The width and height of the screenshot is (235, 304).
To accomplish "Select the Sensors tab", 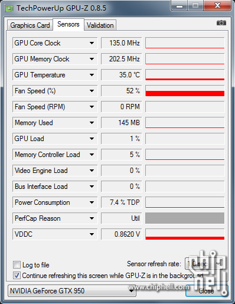I will tap(68, 24).
